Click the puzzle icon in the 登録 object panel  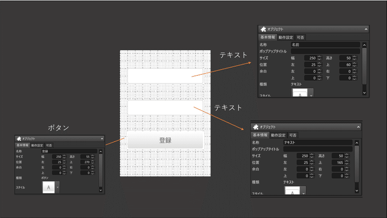click(19, 139)
